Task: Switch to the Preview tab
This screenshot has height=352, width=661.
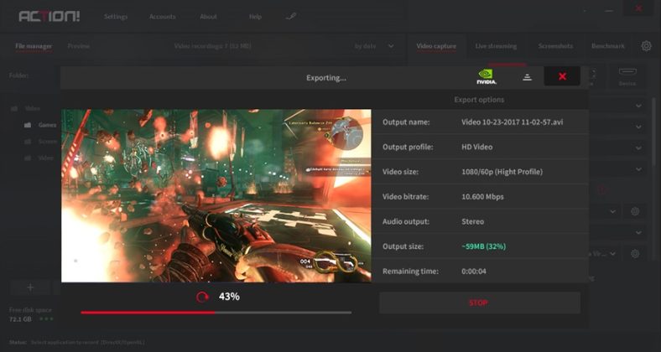Action: (78, 46)
